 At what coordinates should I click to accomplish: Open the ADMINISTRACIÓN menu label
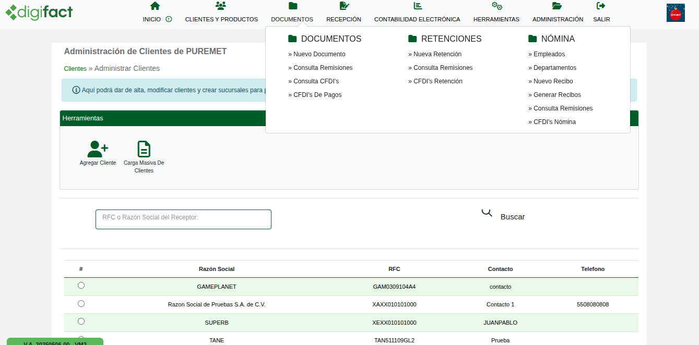(558, 19)
